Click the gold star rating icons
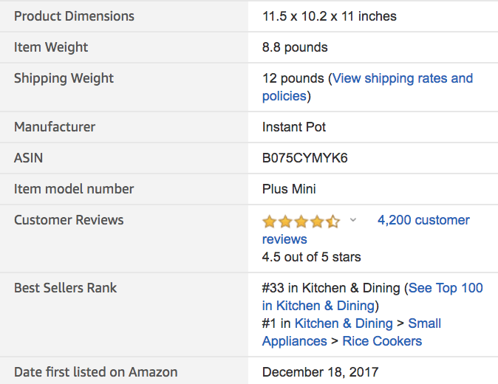 point(301,221)
